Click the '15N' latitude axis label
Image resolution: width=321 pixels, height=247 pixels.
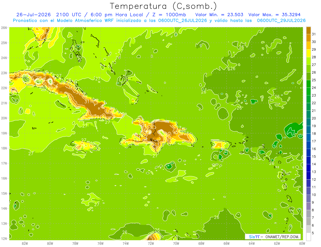click(4, 193)
